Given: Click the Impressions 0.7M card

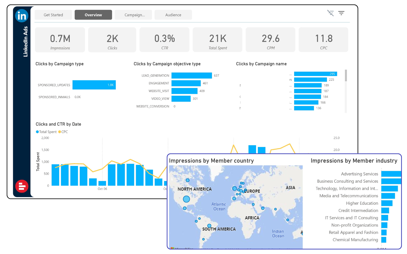Looking at the screenshot, I should (60, 40).
